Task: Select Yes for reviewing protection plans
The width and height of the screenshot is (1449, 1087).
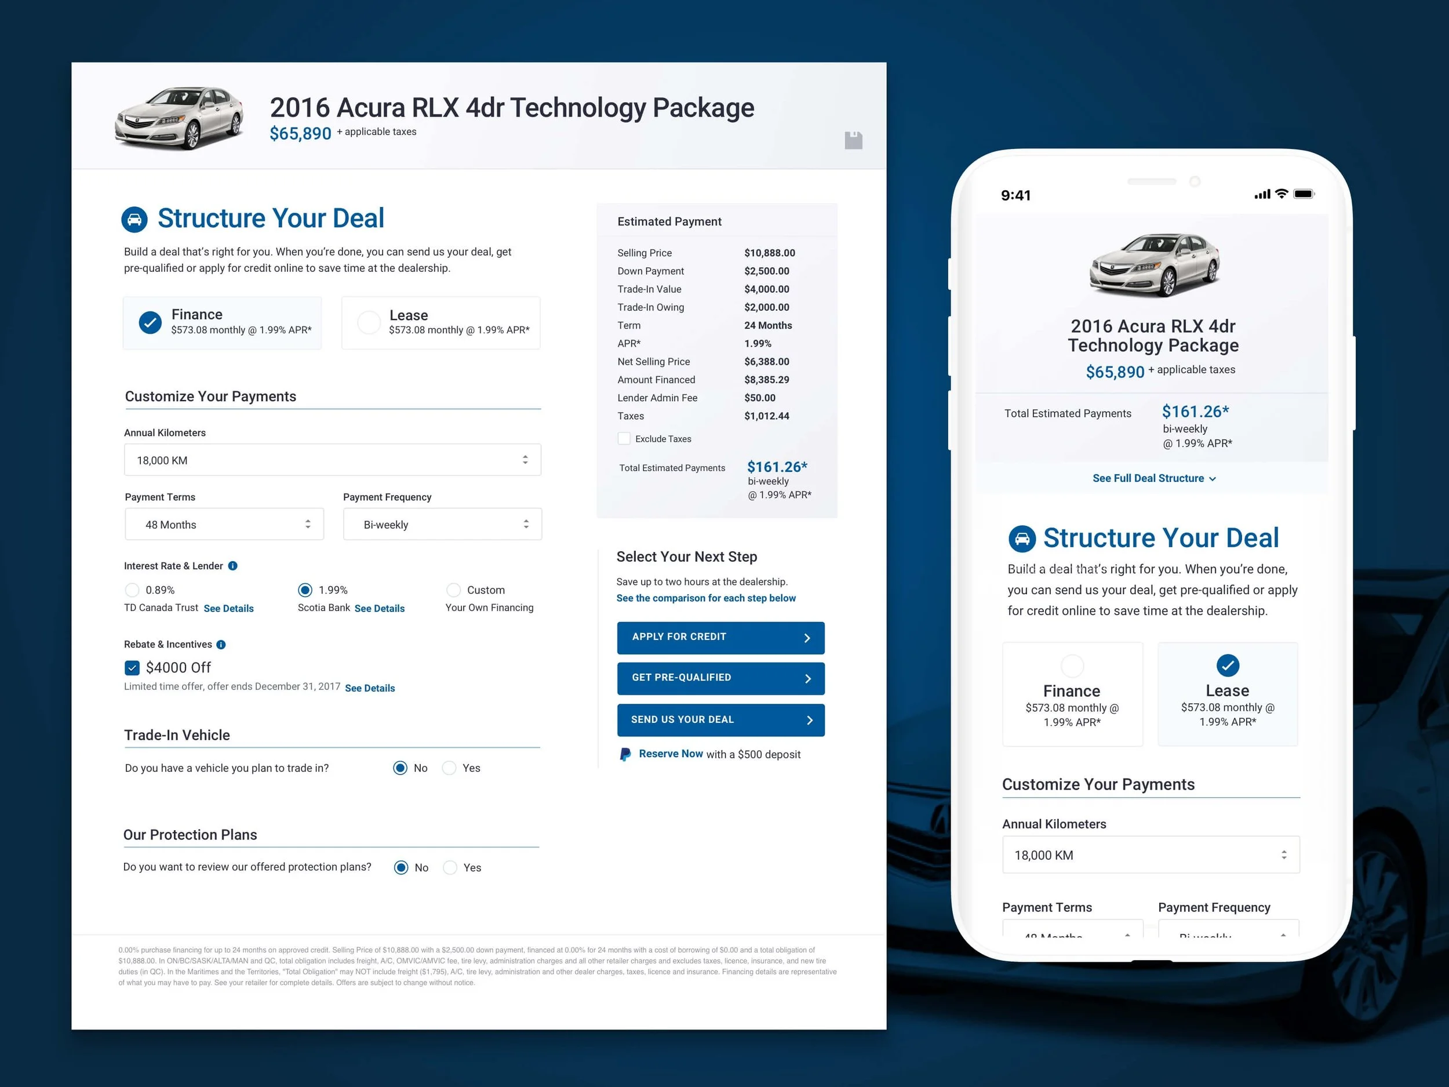Action: (x=450, y=867)
